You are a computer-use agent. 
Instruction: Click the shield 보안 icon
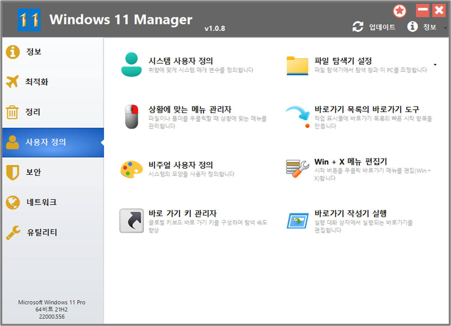point(12,172)
